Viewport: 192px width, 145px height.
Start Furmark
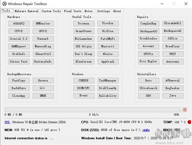(x=43, y=39)
